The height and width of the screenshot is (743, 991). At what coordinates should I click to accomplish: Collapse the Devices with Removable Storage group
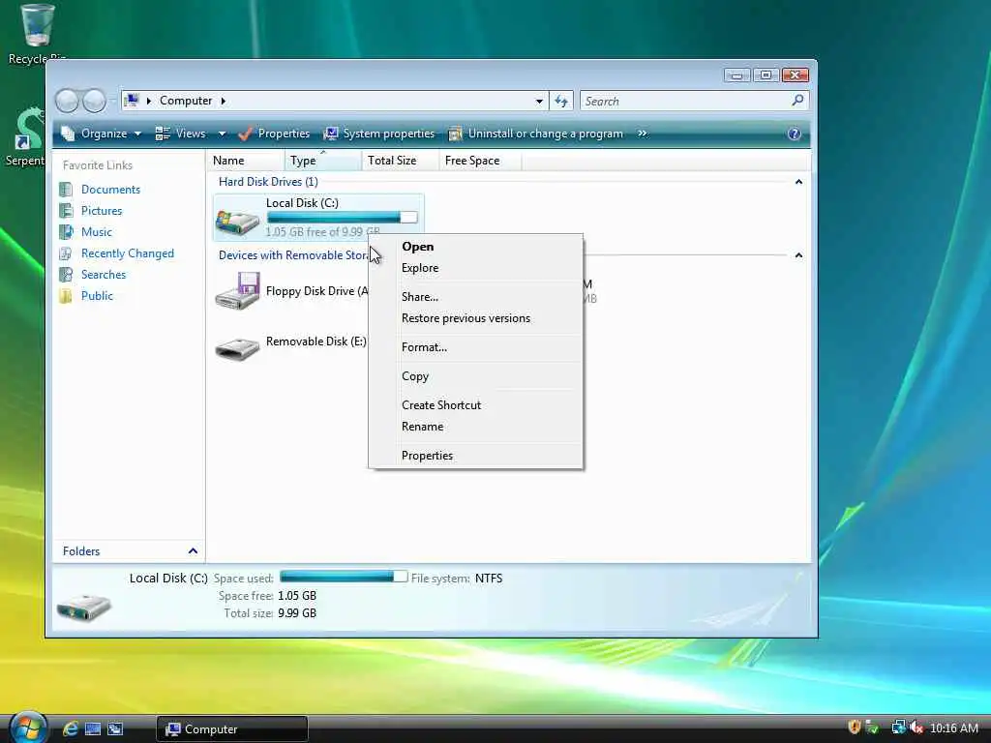click(798, 255)
